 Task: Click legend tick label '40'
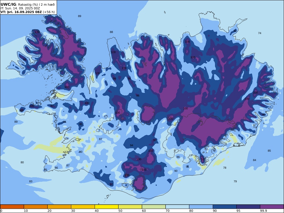[x=97, y=211]
